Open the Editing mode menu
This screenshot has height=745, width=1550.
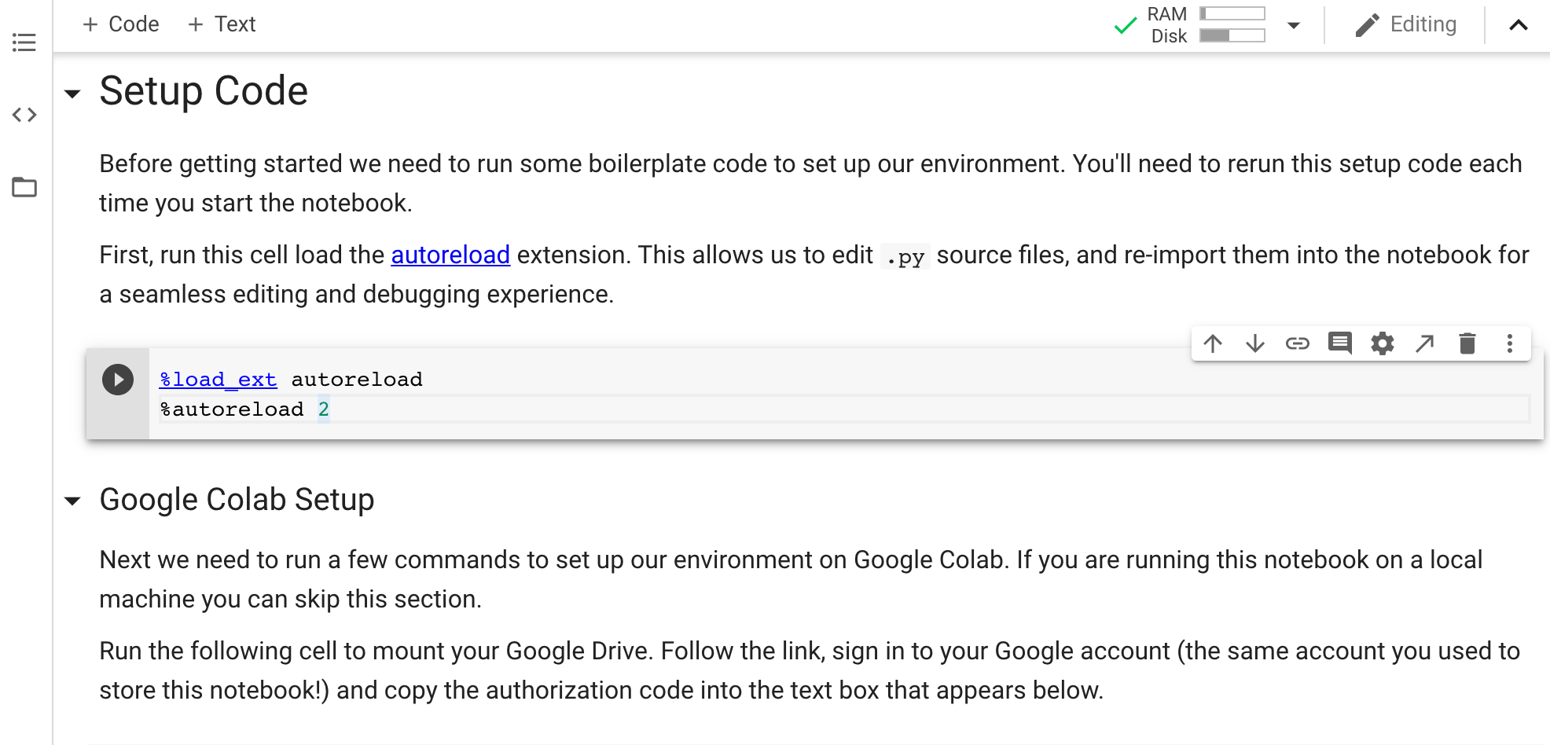click(1406, 24)
